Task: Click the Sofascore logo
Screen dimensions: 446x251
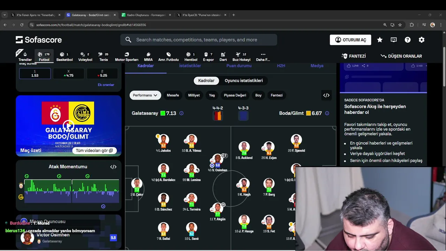Action: (x=39, y=40)
